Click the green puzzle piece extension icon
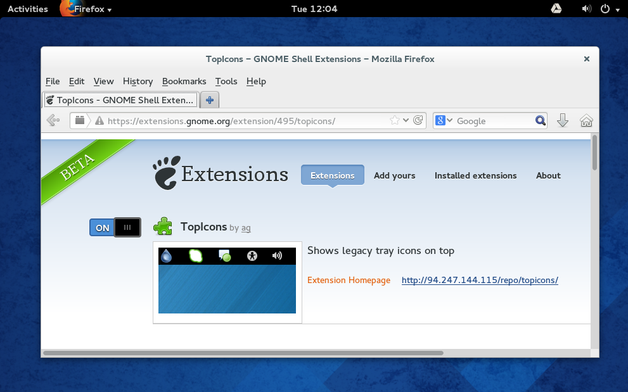The width and height of the screenshot is (628, 392). point(163,227)
